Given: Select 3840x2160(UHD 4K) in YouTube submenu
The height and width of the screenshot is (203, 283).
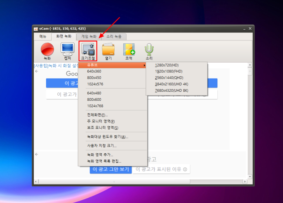Looking at the screenshot, I should [177, 84].
